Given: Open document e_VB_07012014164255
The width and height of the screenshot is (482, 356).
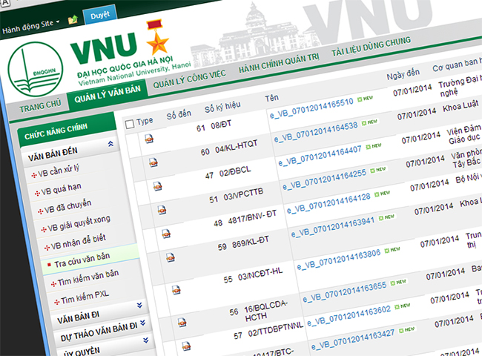Looking at the screenshot, I should [324, 179].
